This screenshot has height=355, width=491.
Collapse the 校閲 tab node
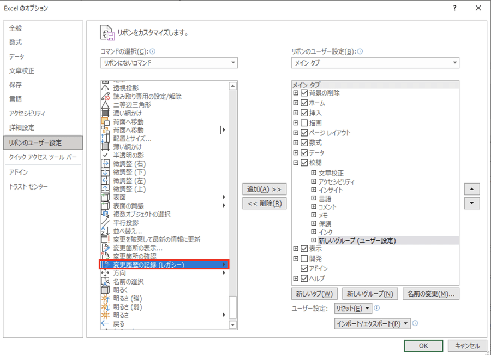[x=296, y=163]
